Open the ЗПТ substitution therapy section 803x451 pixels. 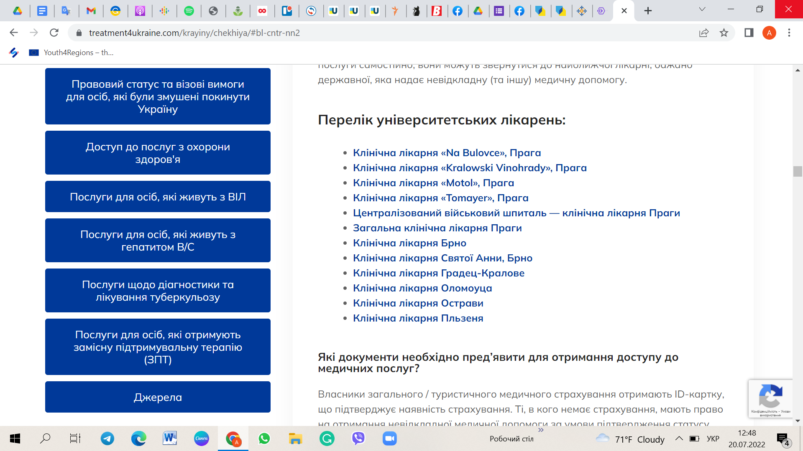(158, 347)
